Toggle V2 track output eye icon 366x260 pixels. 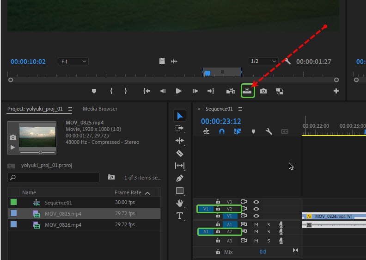coord(256,209)
